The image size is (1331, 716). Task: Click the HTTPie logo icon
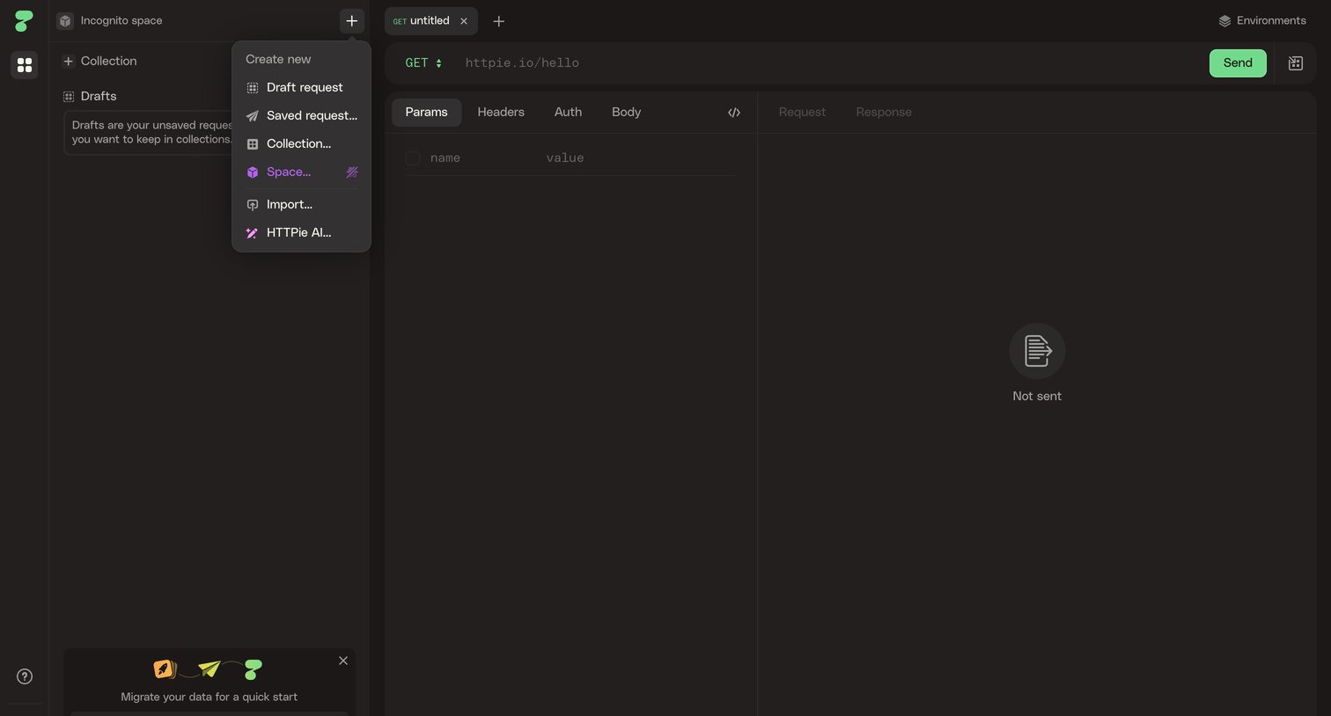(x=24, y=21)
